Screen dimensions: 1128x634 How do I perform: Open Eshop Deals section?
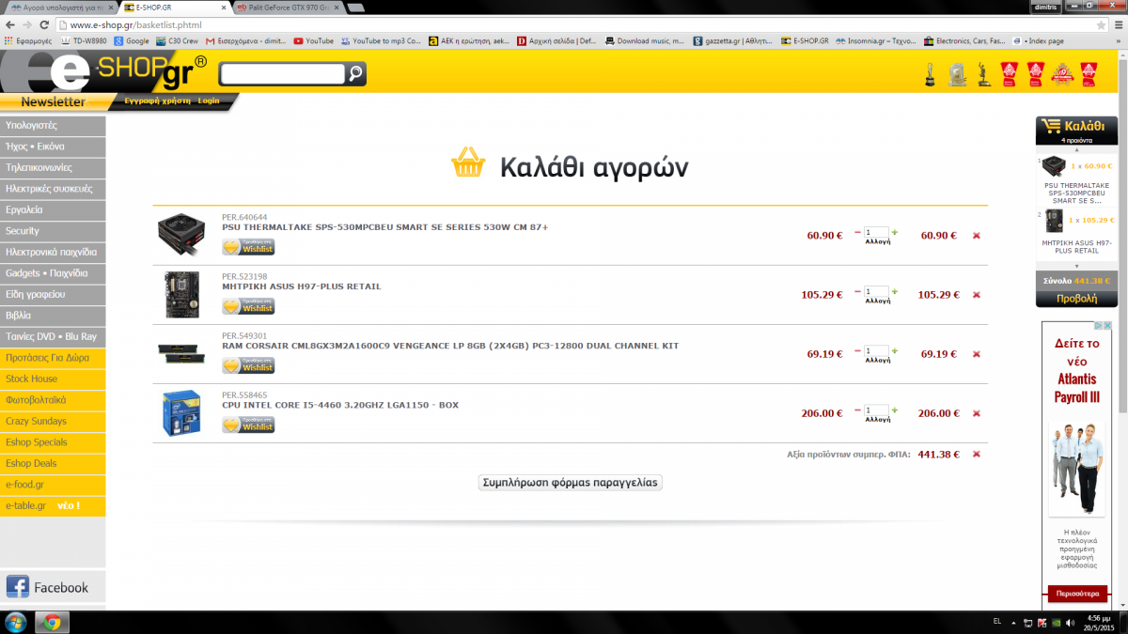tap(53, 463)
